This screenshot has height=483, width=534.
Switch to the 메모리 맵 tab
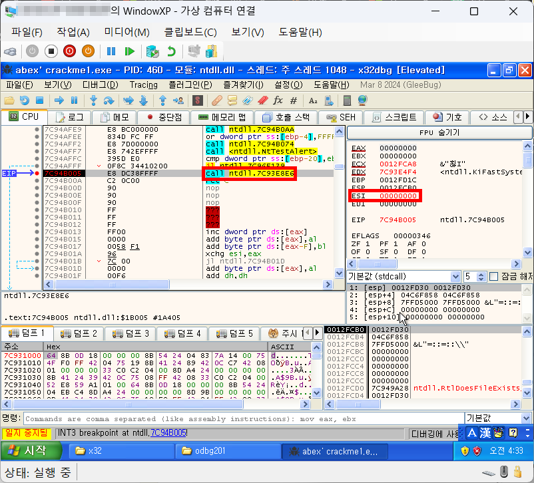222,118
